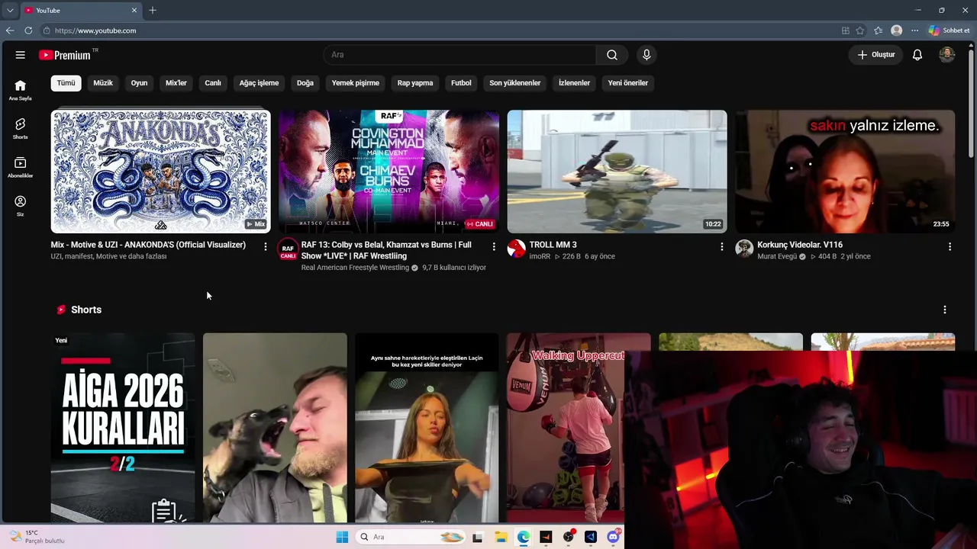This screenshot has width=977, height=549.
Task: Open the RAF 13 live video thumbnail
Action: [x=389, y=172]
